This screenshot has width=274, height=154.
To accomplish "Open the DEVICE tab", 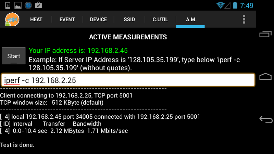I will pos(98,20).
